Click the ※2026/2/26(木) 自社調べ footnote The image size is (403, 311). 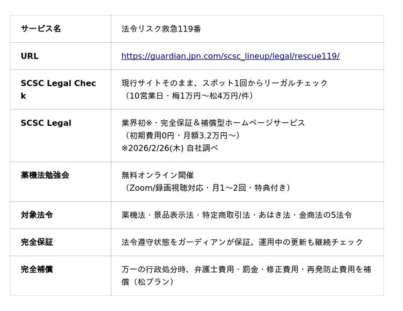point(170,148)
